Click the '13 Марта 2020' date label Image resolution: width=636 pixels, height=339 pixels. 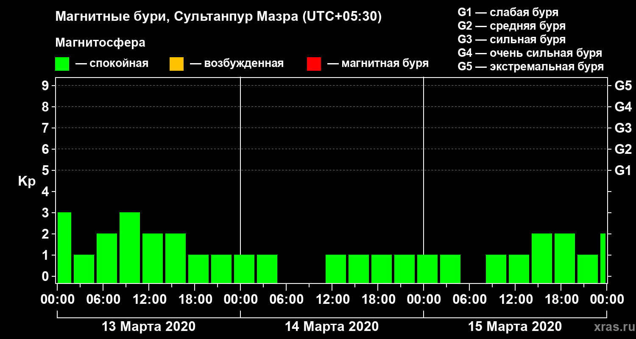point(149,327)
